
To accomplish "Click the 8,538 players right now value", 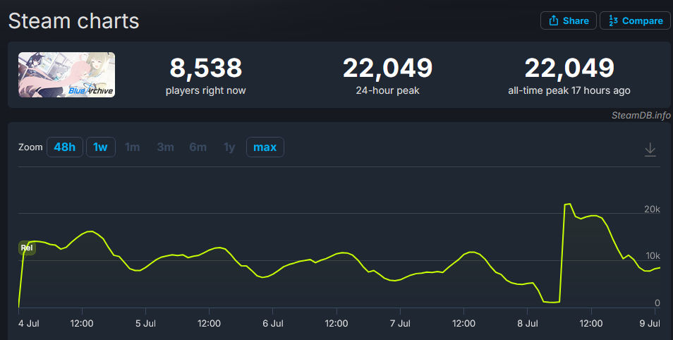I will [206, 68].
